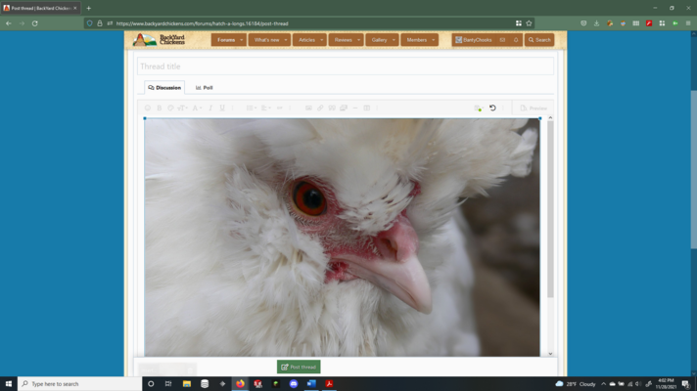Open Discord from the taskbar
The height and width of the screenshot is (391, 697).
point(294,384)
